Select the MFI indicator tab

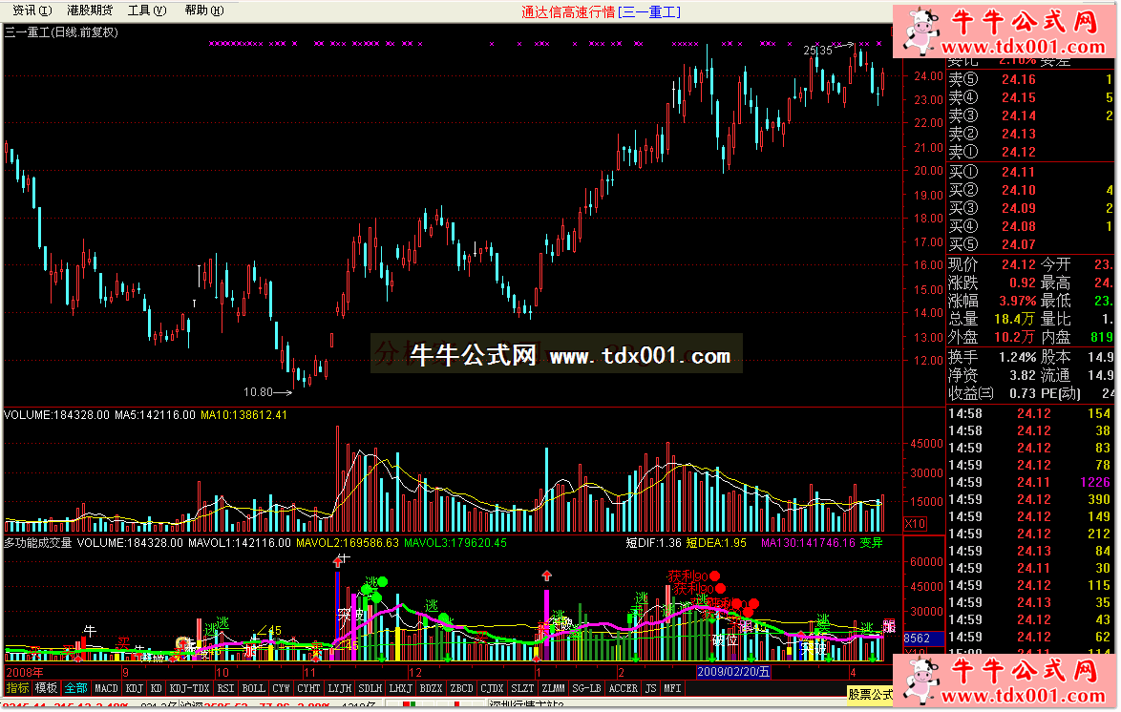coord(673,688)
